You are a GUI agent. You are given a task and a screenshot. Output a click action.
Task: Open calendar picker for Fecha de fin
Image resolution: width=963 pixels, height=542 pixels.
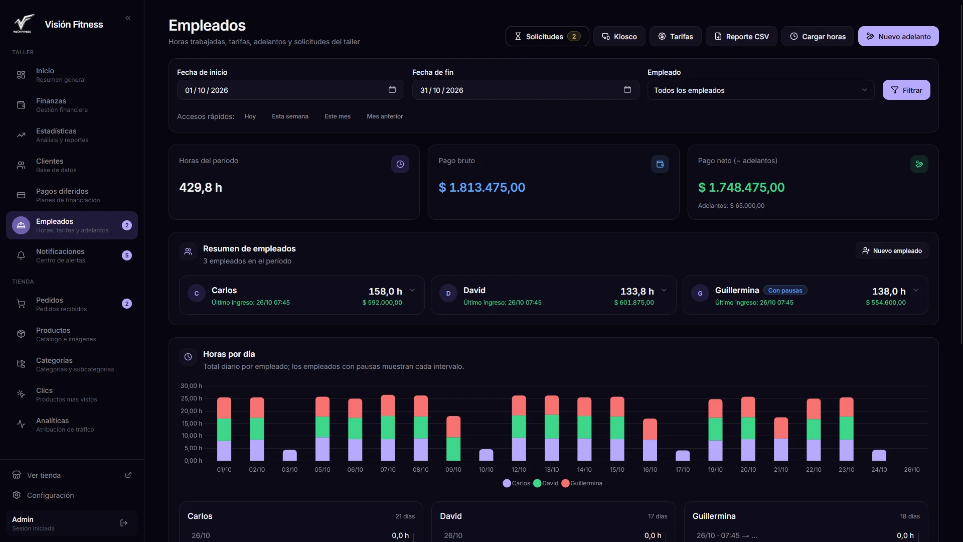(x=627, y=90)
